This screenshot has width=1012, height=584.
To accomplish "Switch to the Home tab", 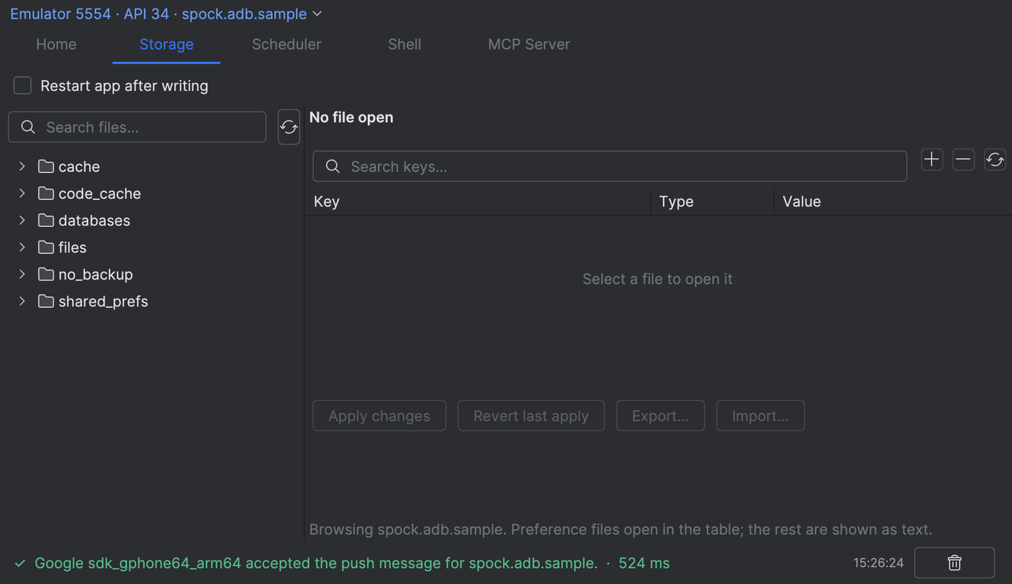I will (56, 44).
